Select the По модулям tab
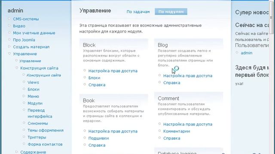This screenshot has width=275, height=154. (171, 12)
